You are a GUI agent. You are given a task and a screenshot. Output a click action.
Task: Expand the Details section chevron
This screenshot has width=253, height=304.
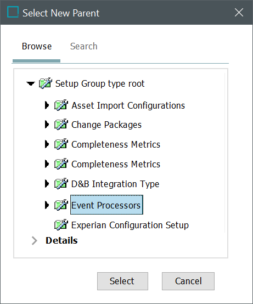tap(35, 241)
